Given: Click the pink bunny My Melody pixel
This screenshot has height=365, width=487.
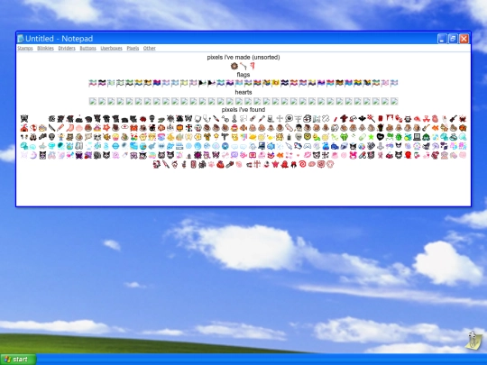Looking at the screenshot, I should coord(353,155).
